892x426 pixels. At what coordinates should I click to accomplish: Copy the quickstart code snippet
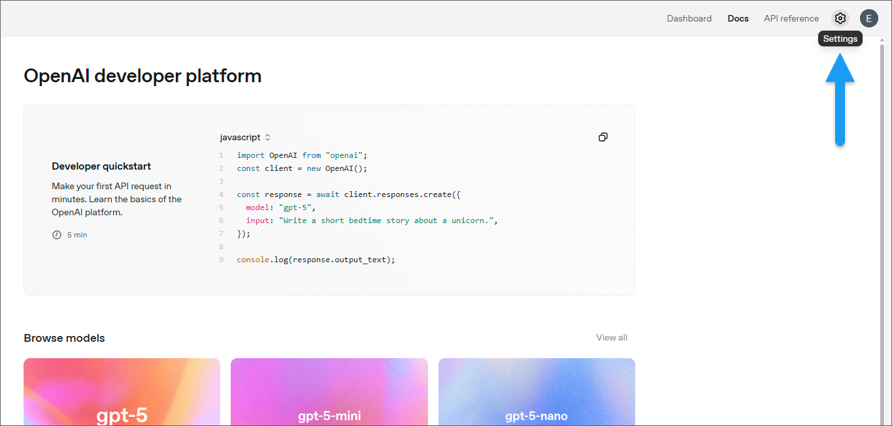pyautogui.click(x=603, y=137)
